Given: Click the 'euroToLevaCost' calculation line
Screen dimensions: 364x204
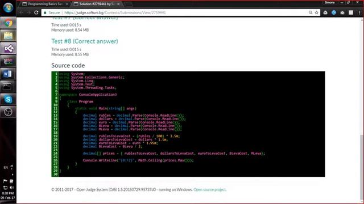Looking at the screenshot, I should click(x=121, y=143).
